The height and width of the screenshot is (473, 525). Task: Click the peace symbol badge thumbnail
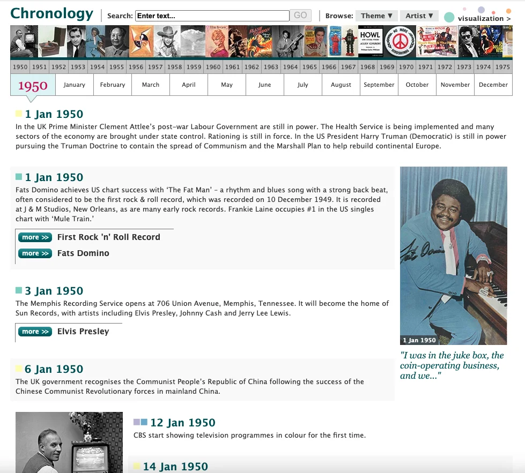(400, 41)
